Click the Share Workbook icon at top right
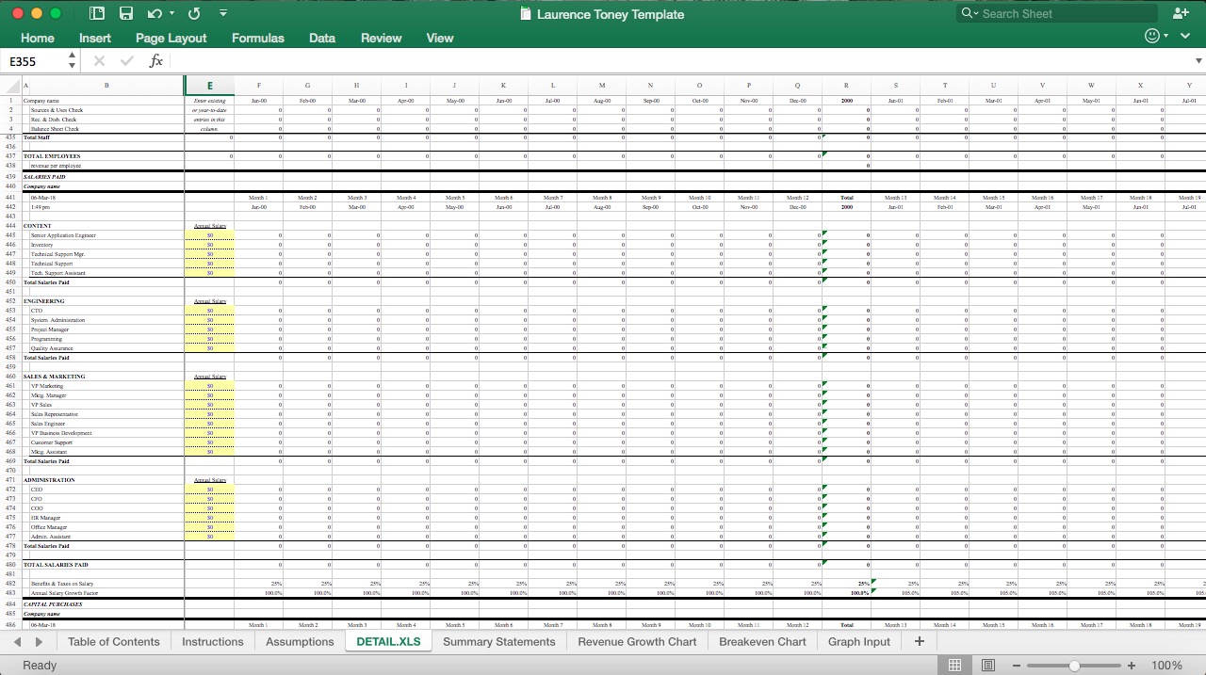This screenshot has width=1206, height=675. (1181, 13)
